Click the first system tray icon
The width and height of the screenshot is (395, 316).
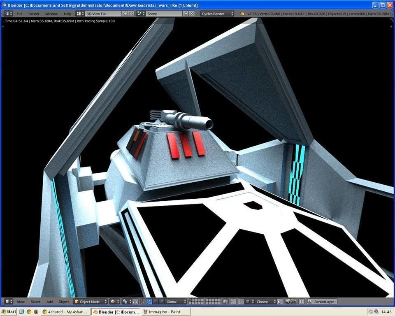click(371, 312)
